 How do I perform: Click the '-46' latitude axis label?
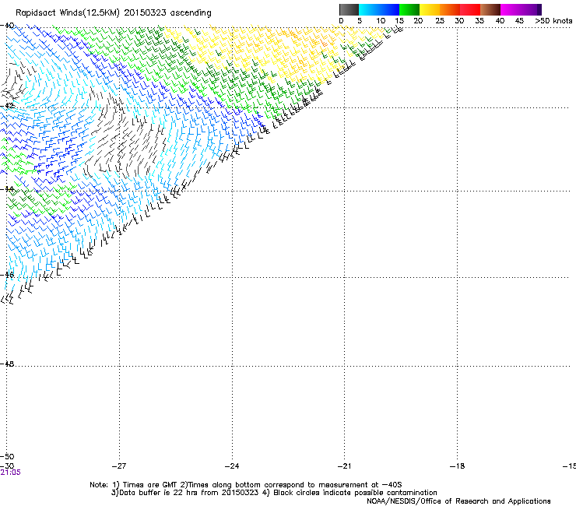point(7,275)
